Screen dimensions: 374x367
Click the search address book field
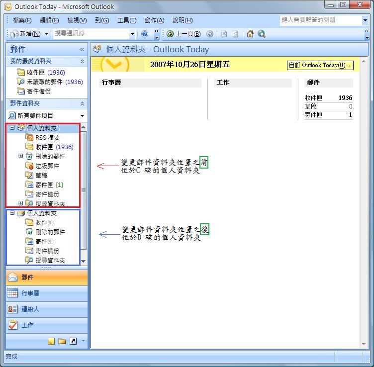(x=92, y=34)
